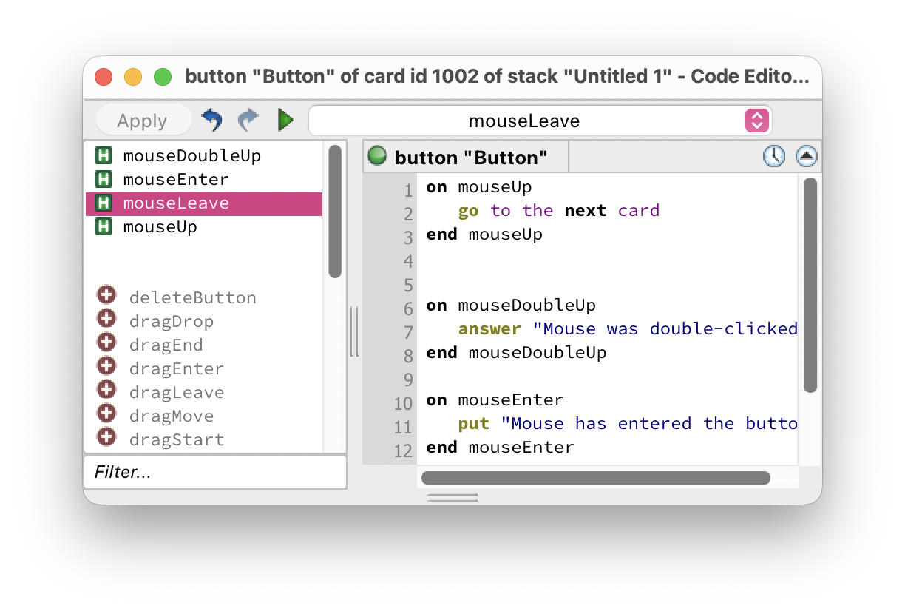Click the dragStart suggestion text
The width and height of the screenshot is (905, 614).
click(x=176, y=440)
